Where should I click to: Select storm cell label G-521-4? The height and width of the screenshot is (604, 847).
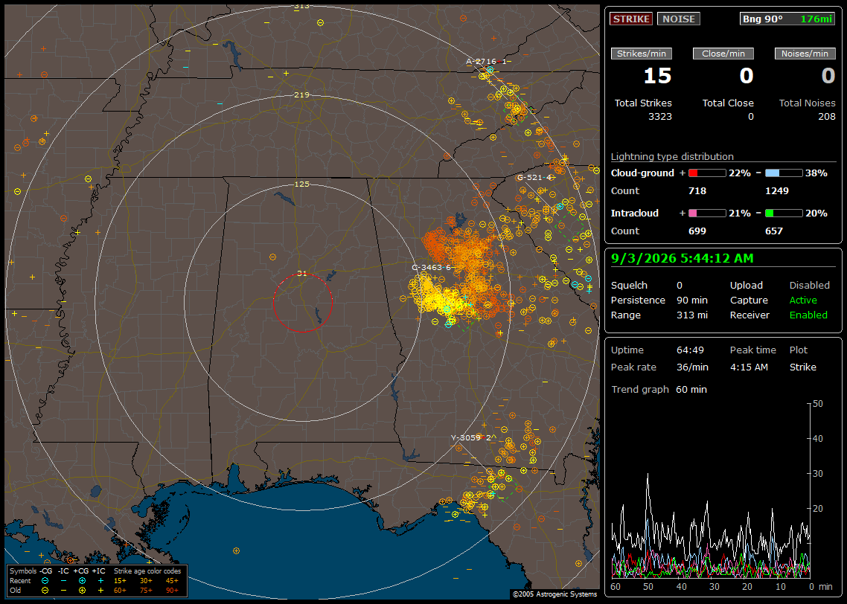click(534, 178)
